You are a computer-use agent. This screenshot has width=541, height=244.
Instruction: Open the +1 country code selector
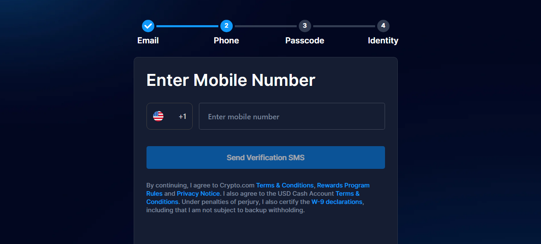point(182,117)
